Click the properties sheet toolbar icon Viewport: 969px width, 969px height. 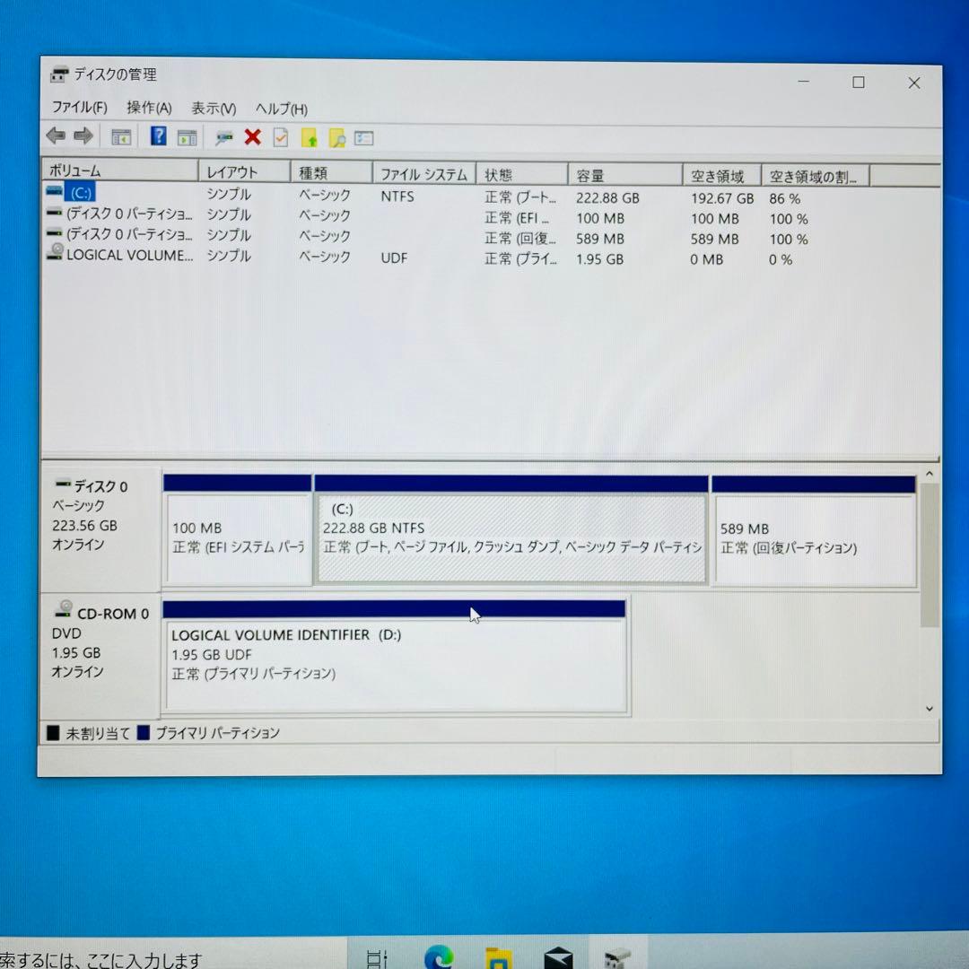279,136
